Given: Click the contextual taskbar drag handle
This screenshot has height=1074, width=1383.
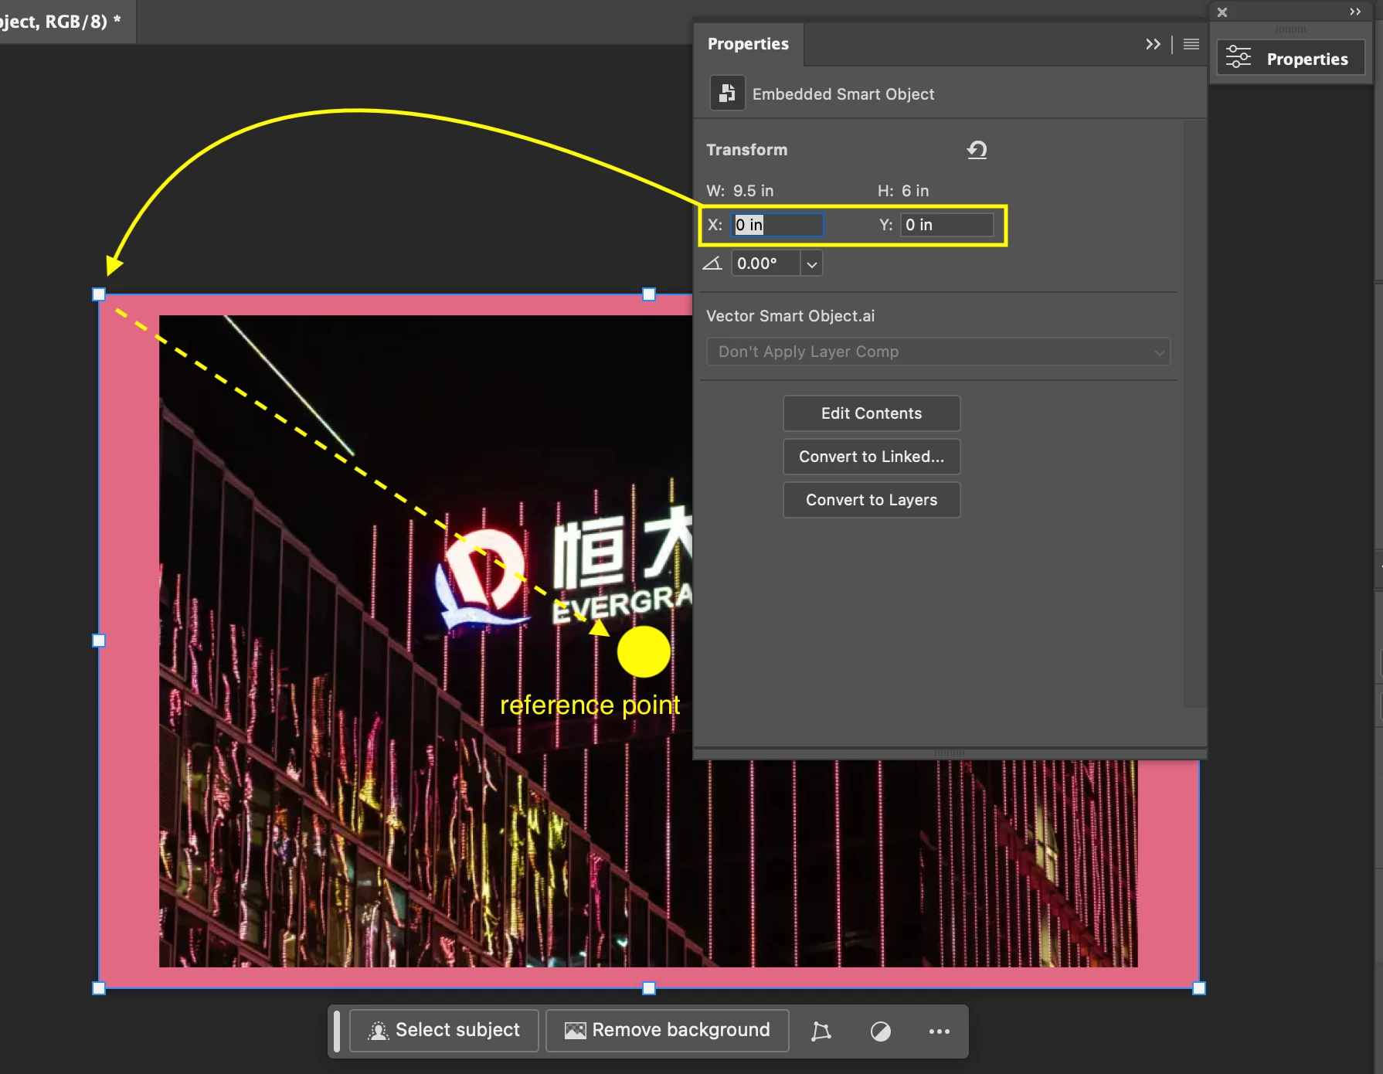Looking at the screenshot, I should (337, 1031).
